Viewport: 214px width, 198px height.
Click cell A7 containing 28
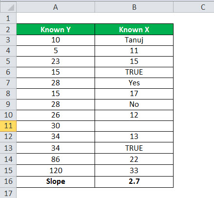[56, 83]
